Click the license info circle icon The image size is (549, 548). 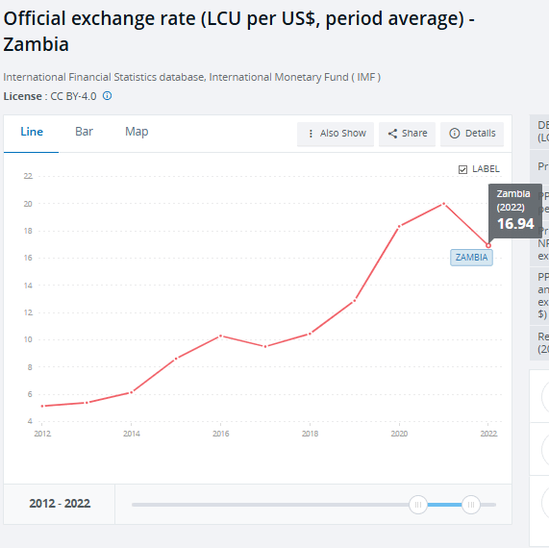[x=107, y=95]
